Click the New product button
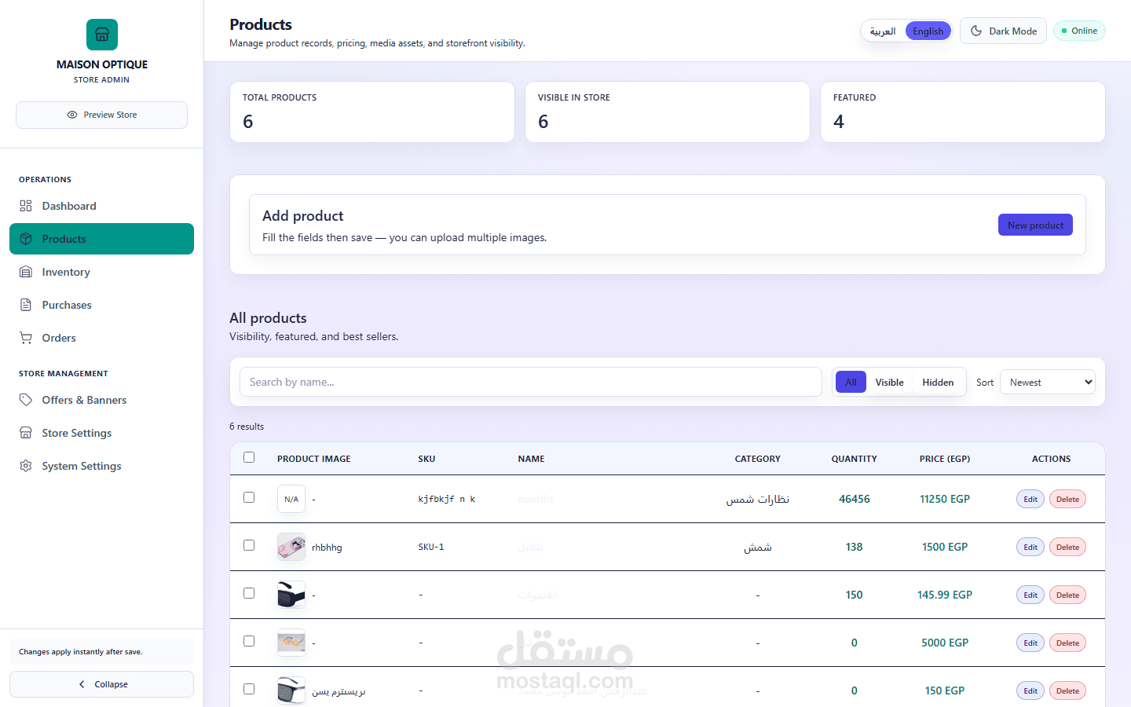The height and width of the screenshot is (707, 1131). (x=1035, y=225)
